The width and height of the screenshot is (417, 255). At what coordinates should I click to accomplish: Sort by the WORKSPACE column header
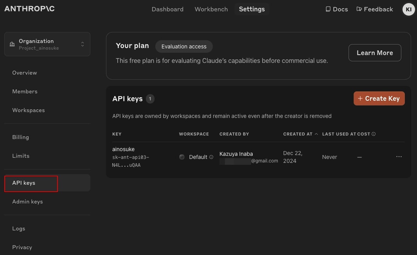coord(194,134)
